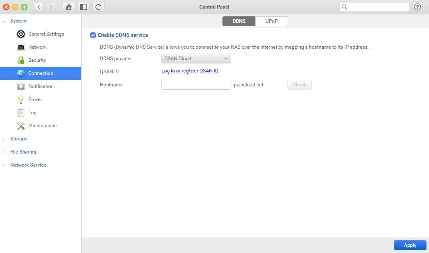Select Connection in the sidebar
This screenshot has width=429, height=253.
point(41,73)
